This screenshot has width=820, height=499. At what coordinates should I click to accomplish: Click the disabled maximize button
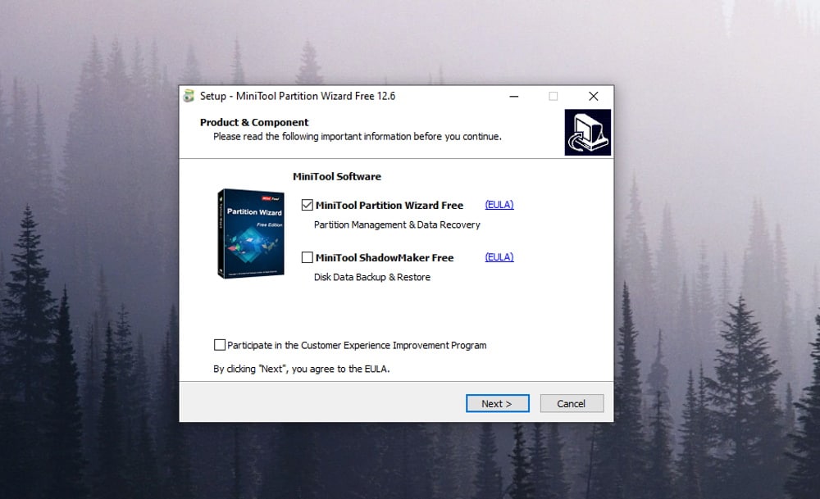point(553,96)
